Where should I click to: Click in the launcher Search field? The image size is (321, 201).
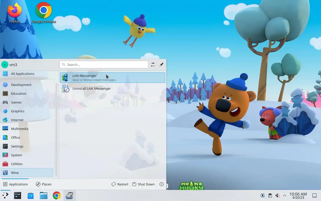104,65
